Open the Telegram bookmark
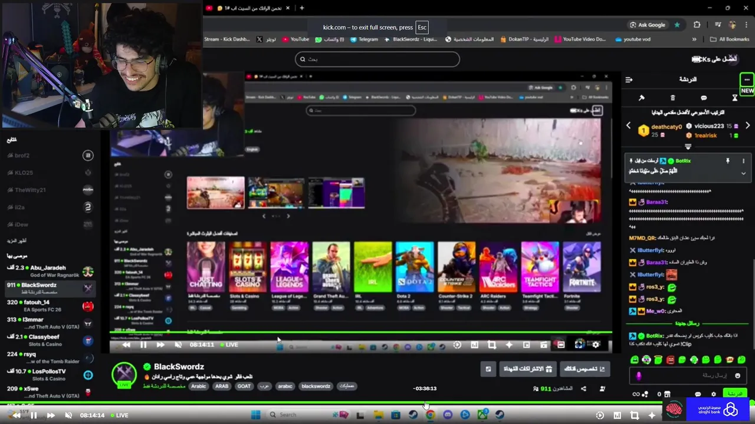This screenshot has height=424, width=755. (364, 39)
